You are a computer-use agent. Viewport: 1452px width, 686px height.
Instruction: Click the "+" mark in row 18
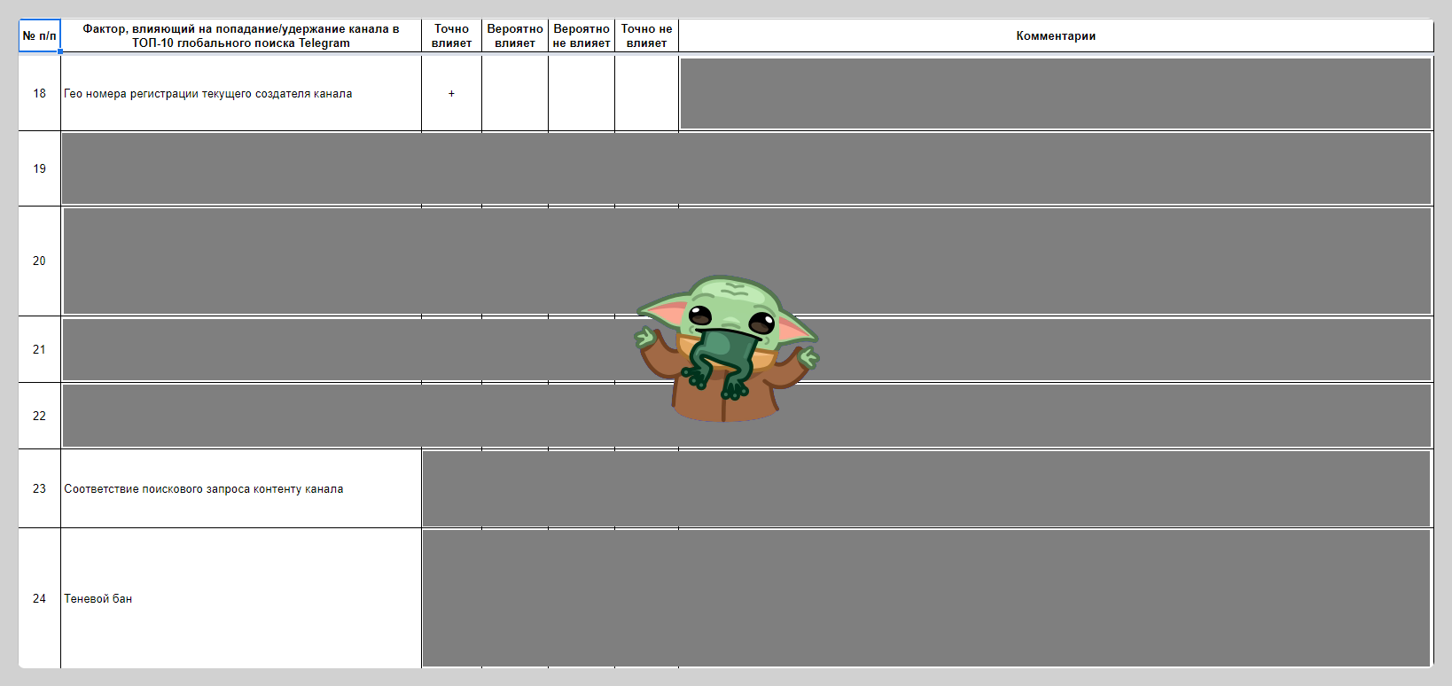click(451, 93)
